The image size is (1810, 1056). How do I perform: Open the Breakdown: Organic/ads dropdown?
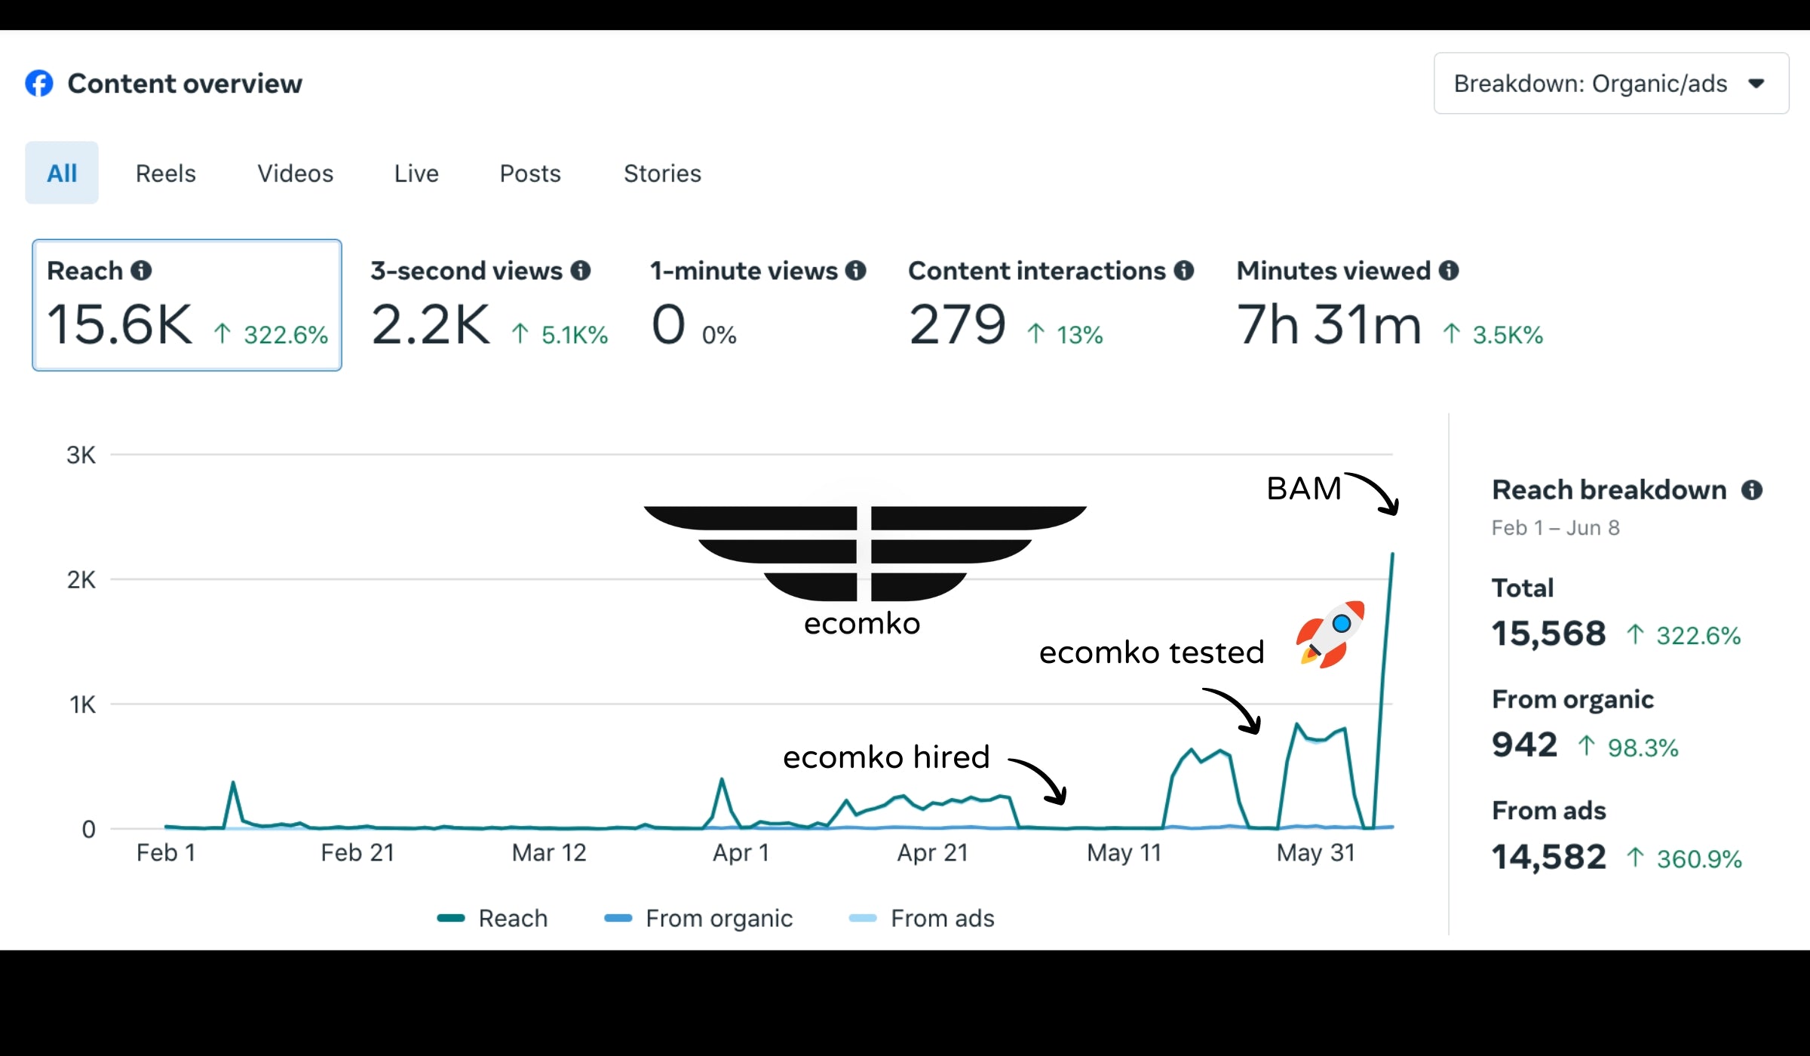(x=1591, y=83)
